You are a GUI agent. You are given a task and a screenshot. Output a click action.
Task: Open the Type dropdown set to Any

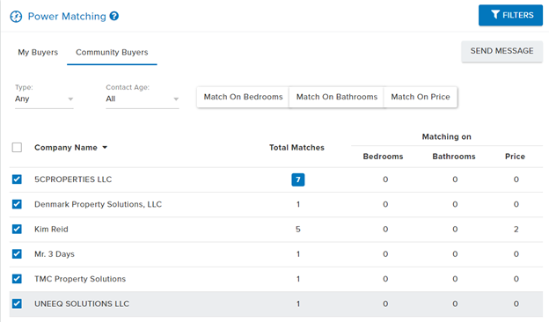tap(44, 99)
